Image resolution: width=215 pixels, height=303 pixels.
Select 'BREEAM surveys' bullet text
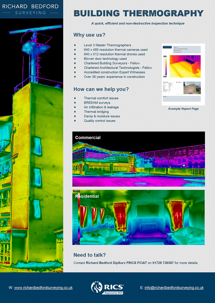[97, 103]
